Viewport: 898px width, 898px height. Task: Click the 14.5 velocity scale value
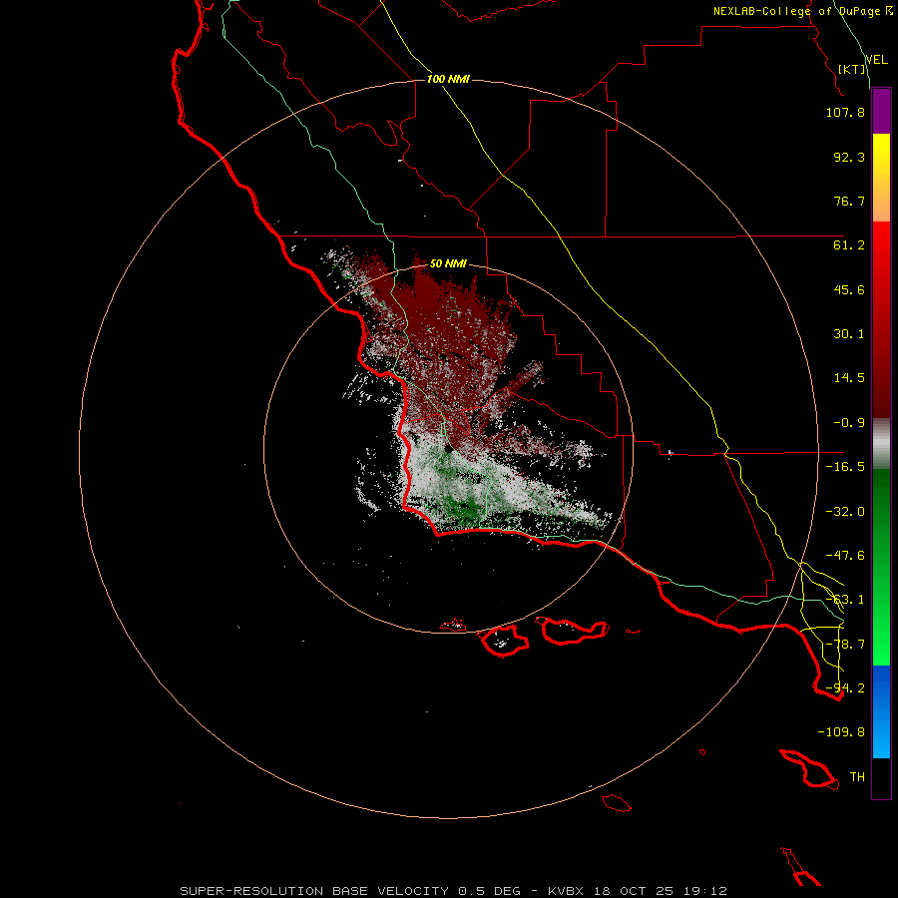[849, 378]
